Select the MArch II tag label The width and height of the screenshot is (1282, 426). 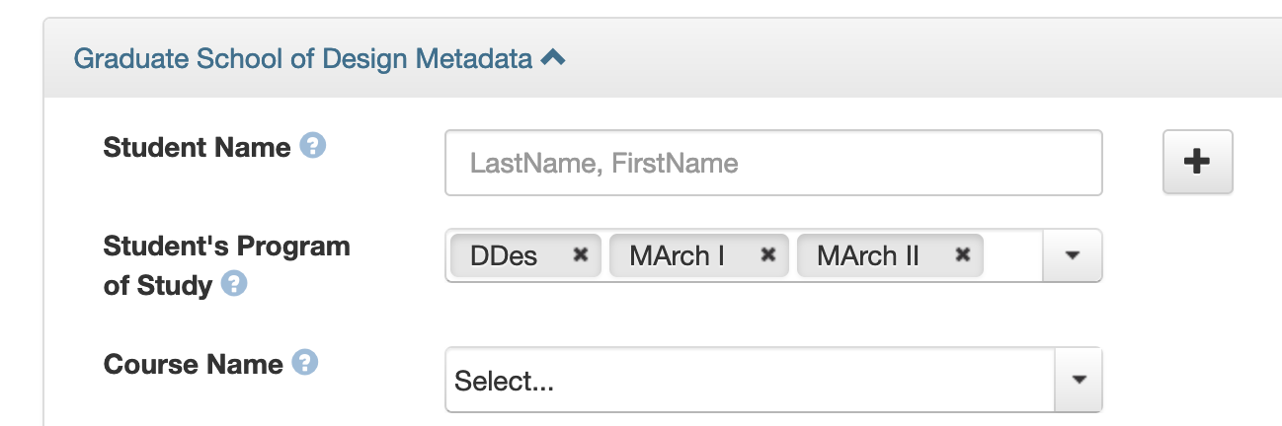(x=868, y=256)
